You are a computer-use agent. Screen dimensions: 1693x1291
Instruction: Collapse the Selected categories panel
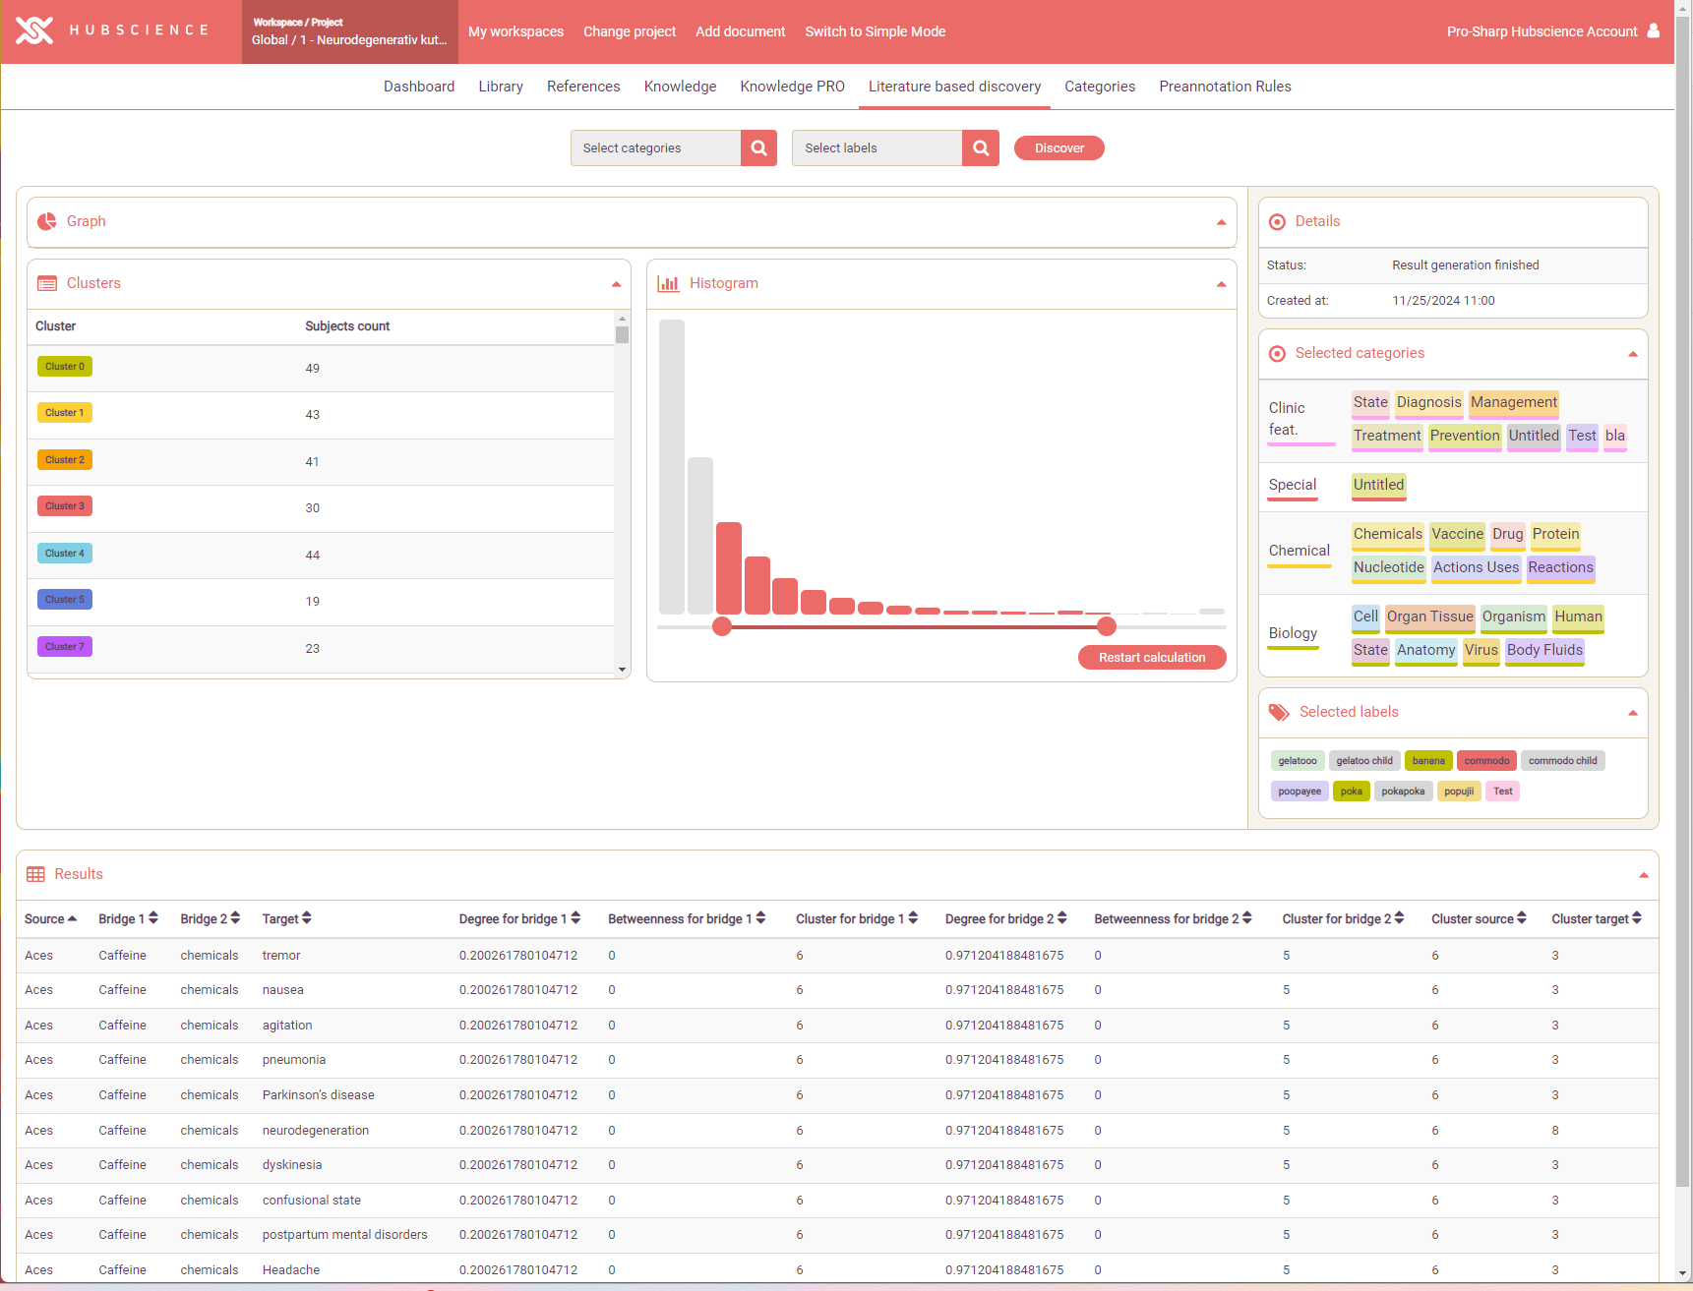point(1633,354)
